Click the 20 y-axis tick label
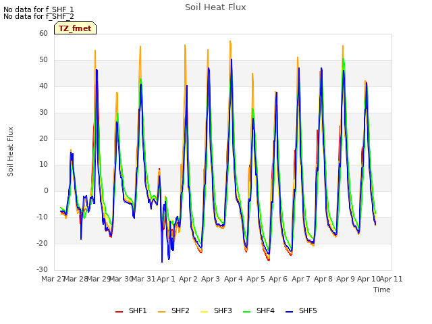The width and height of the screenshot is (432, 324). [43, 138]
